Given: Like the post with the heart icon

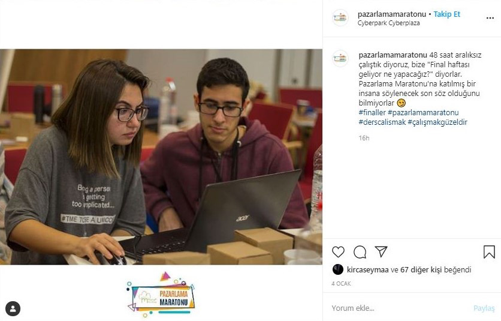Looking at the screenshot, I should (338, 252).
